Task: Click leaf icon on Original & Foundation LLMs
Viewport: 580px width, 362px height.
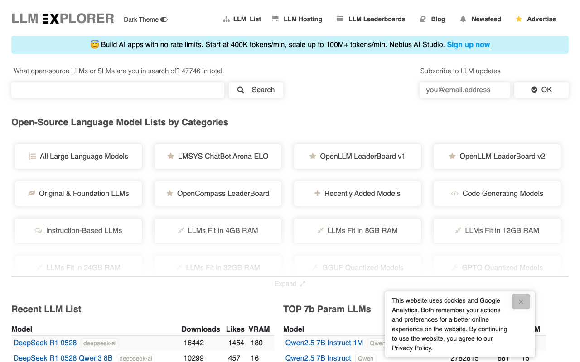Action: click(x=32, y=193)
